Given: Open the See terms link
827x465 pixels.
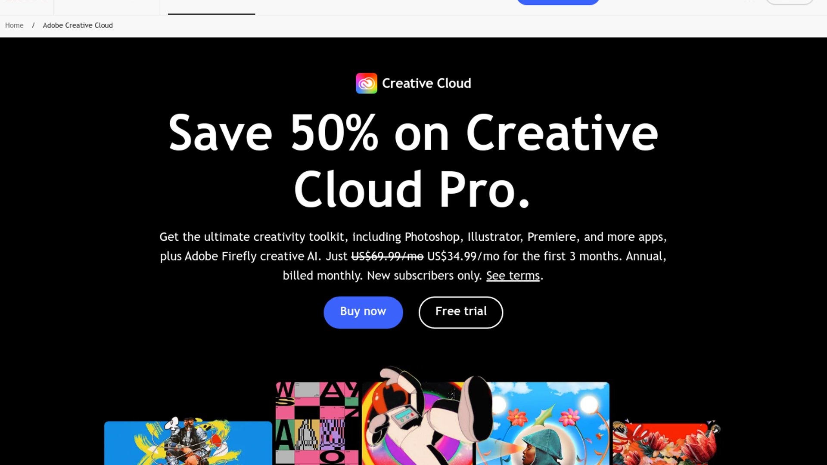Looking at the screenshot, I should pos(513,276).
